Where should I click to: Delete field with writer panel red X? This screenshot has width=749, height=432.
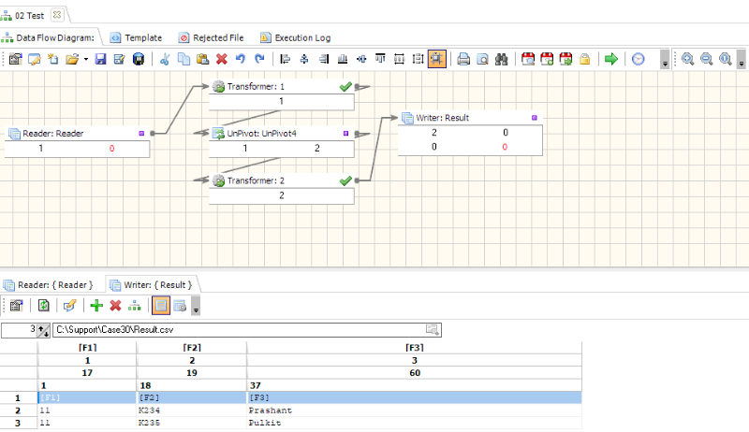click(115, 306)
